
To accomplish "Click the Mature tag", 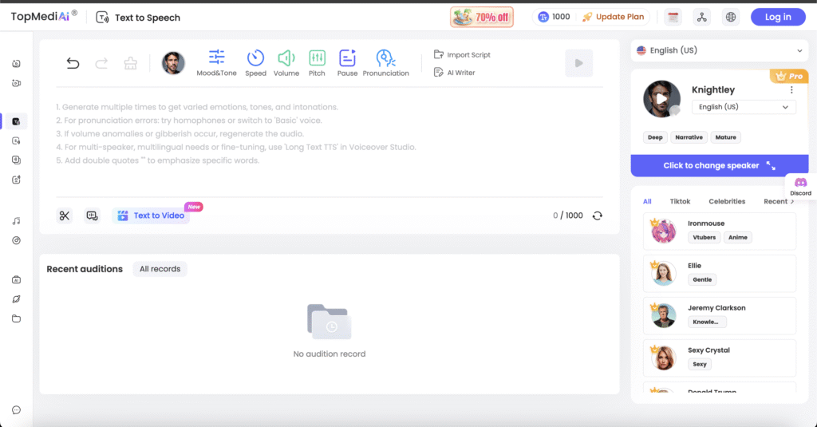I will [x=725, y=137].
